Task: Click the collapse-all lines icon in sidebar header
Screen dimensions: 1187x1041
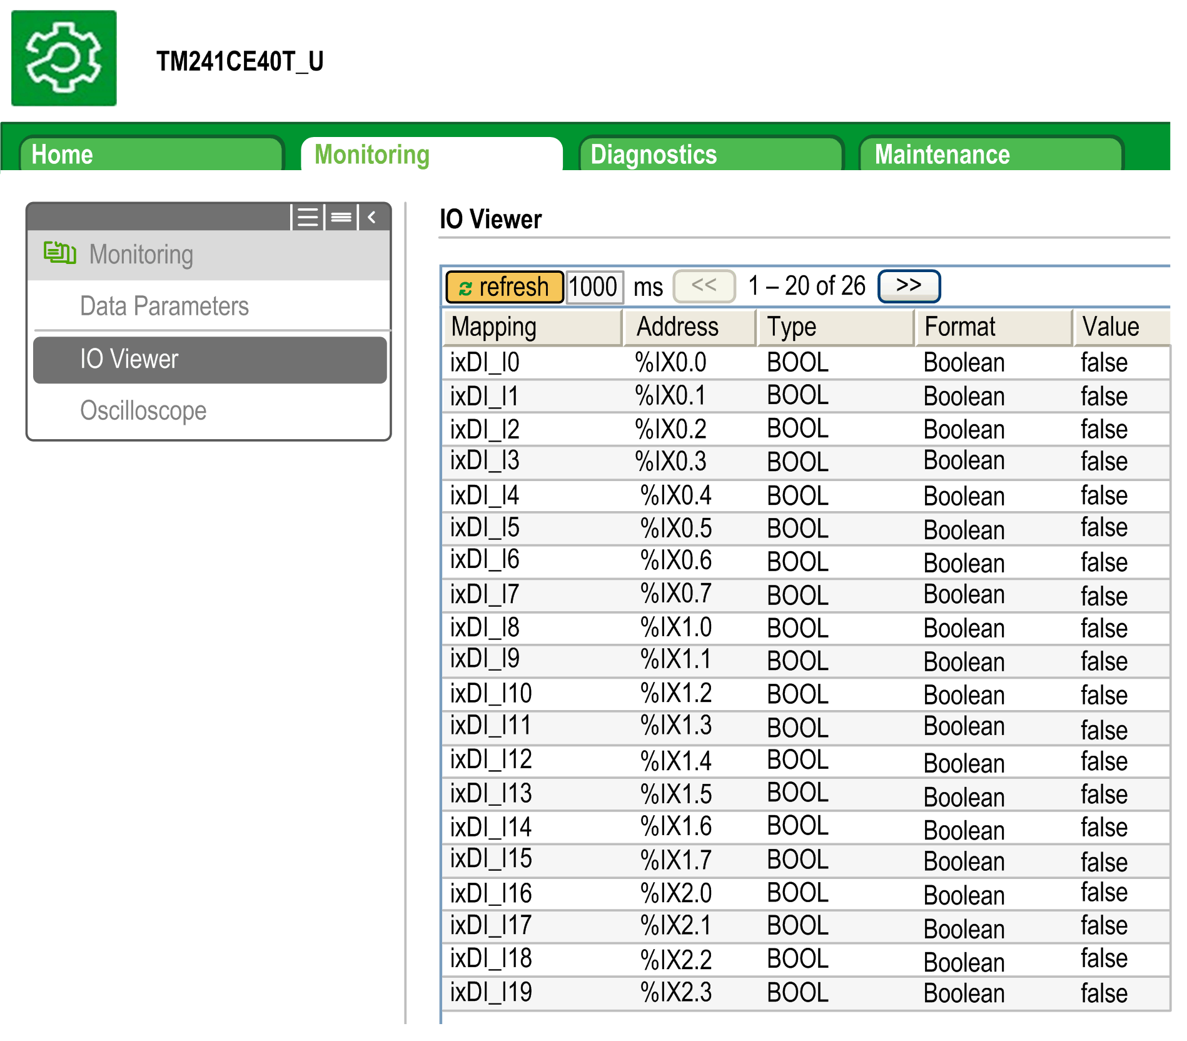Action: point(341,218)
